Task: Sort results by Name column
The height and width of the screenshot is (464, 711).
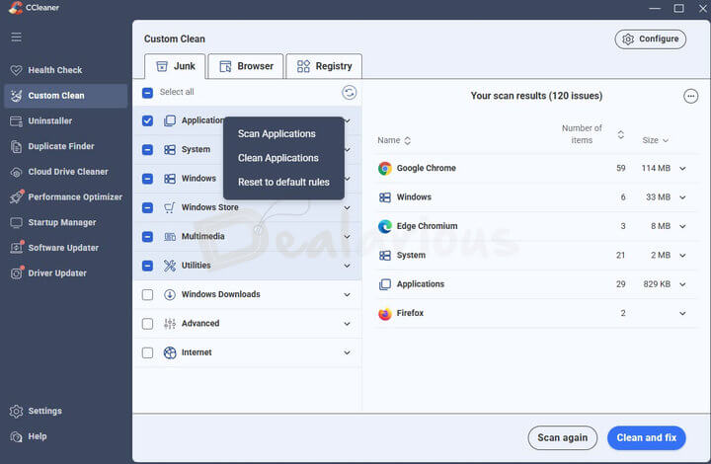Action: [x=394, y=140]
